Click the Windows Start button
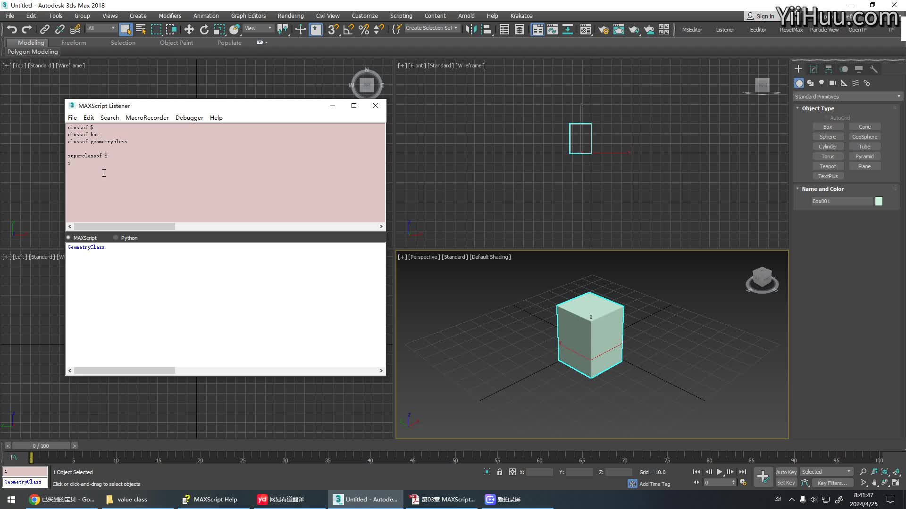The height and width of the screenshot is (509, 906). tap(11, 499)
